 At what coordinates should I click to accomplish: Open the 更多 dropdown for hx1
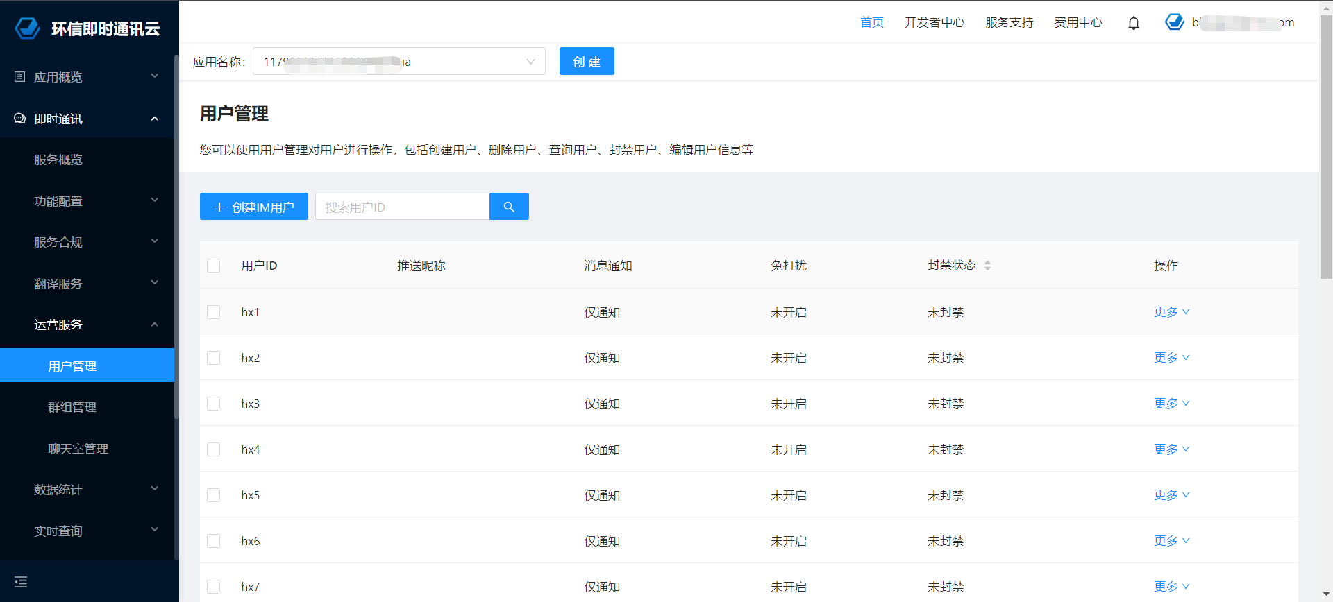1172,312
